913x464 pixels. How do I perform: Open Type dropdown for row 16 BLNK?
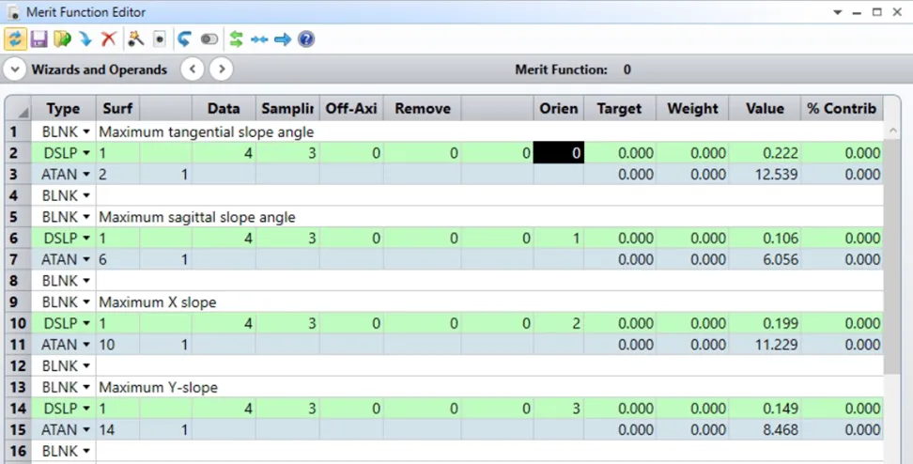[86, 451]
